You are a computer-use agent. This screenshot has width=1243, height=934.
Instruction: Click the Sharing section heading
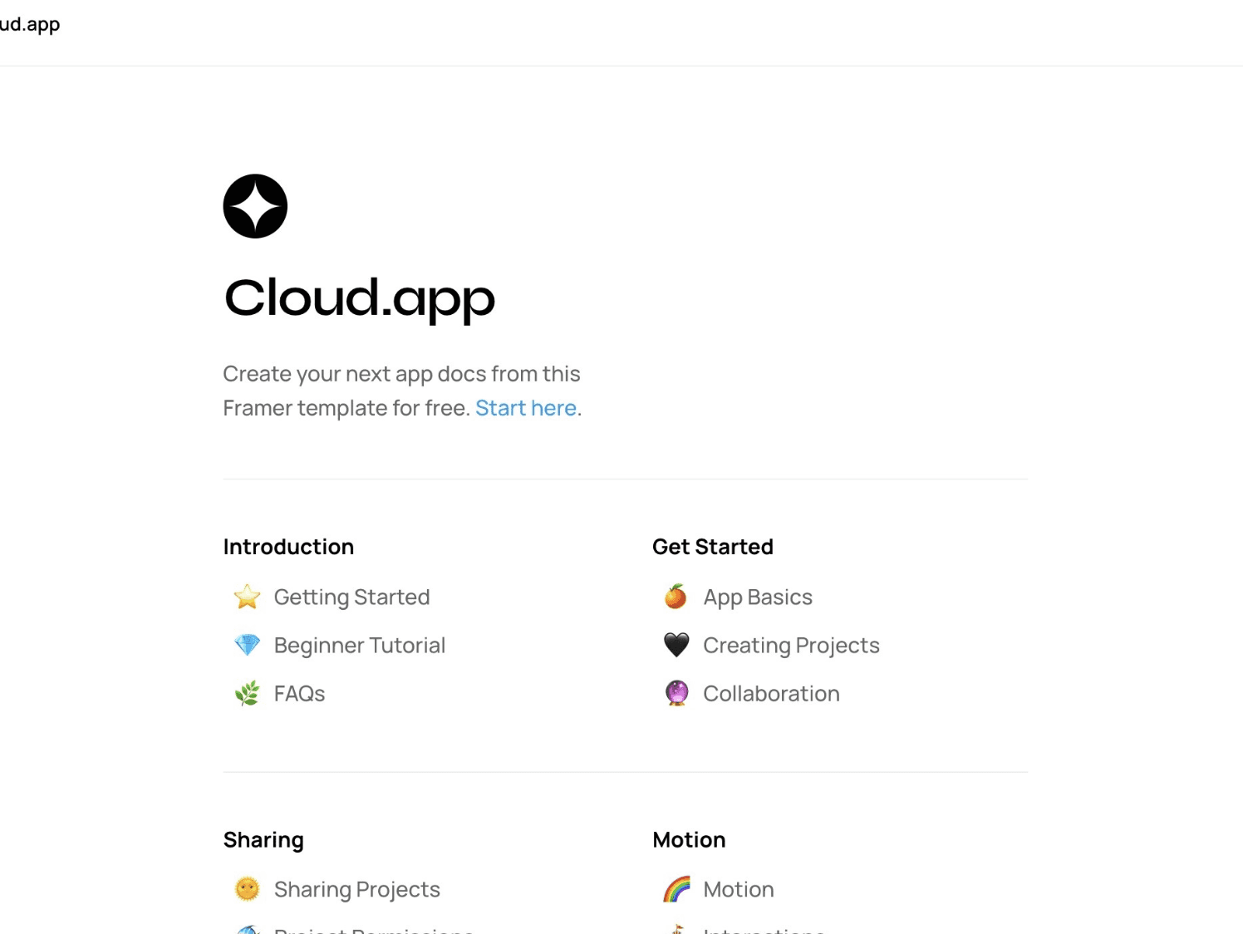pyautogui.click(x=263, y=840)
